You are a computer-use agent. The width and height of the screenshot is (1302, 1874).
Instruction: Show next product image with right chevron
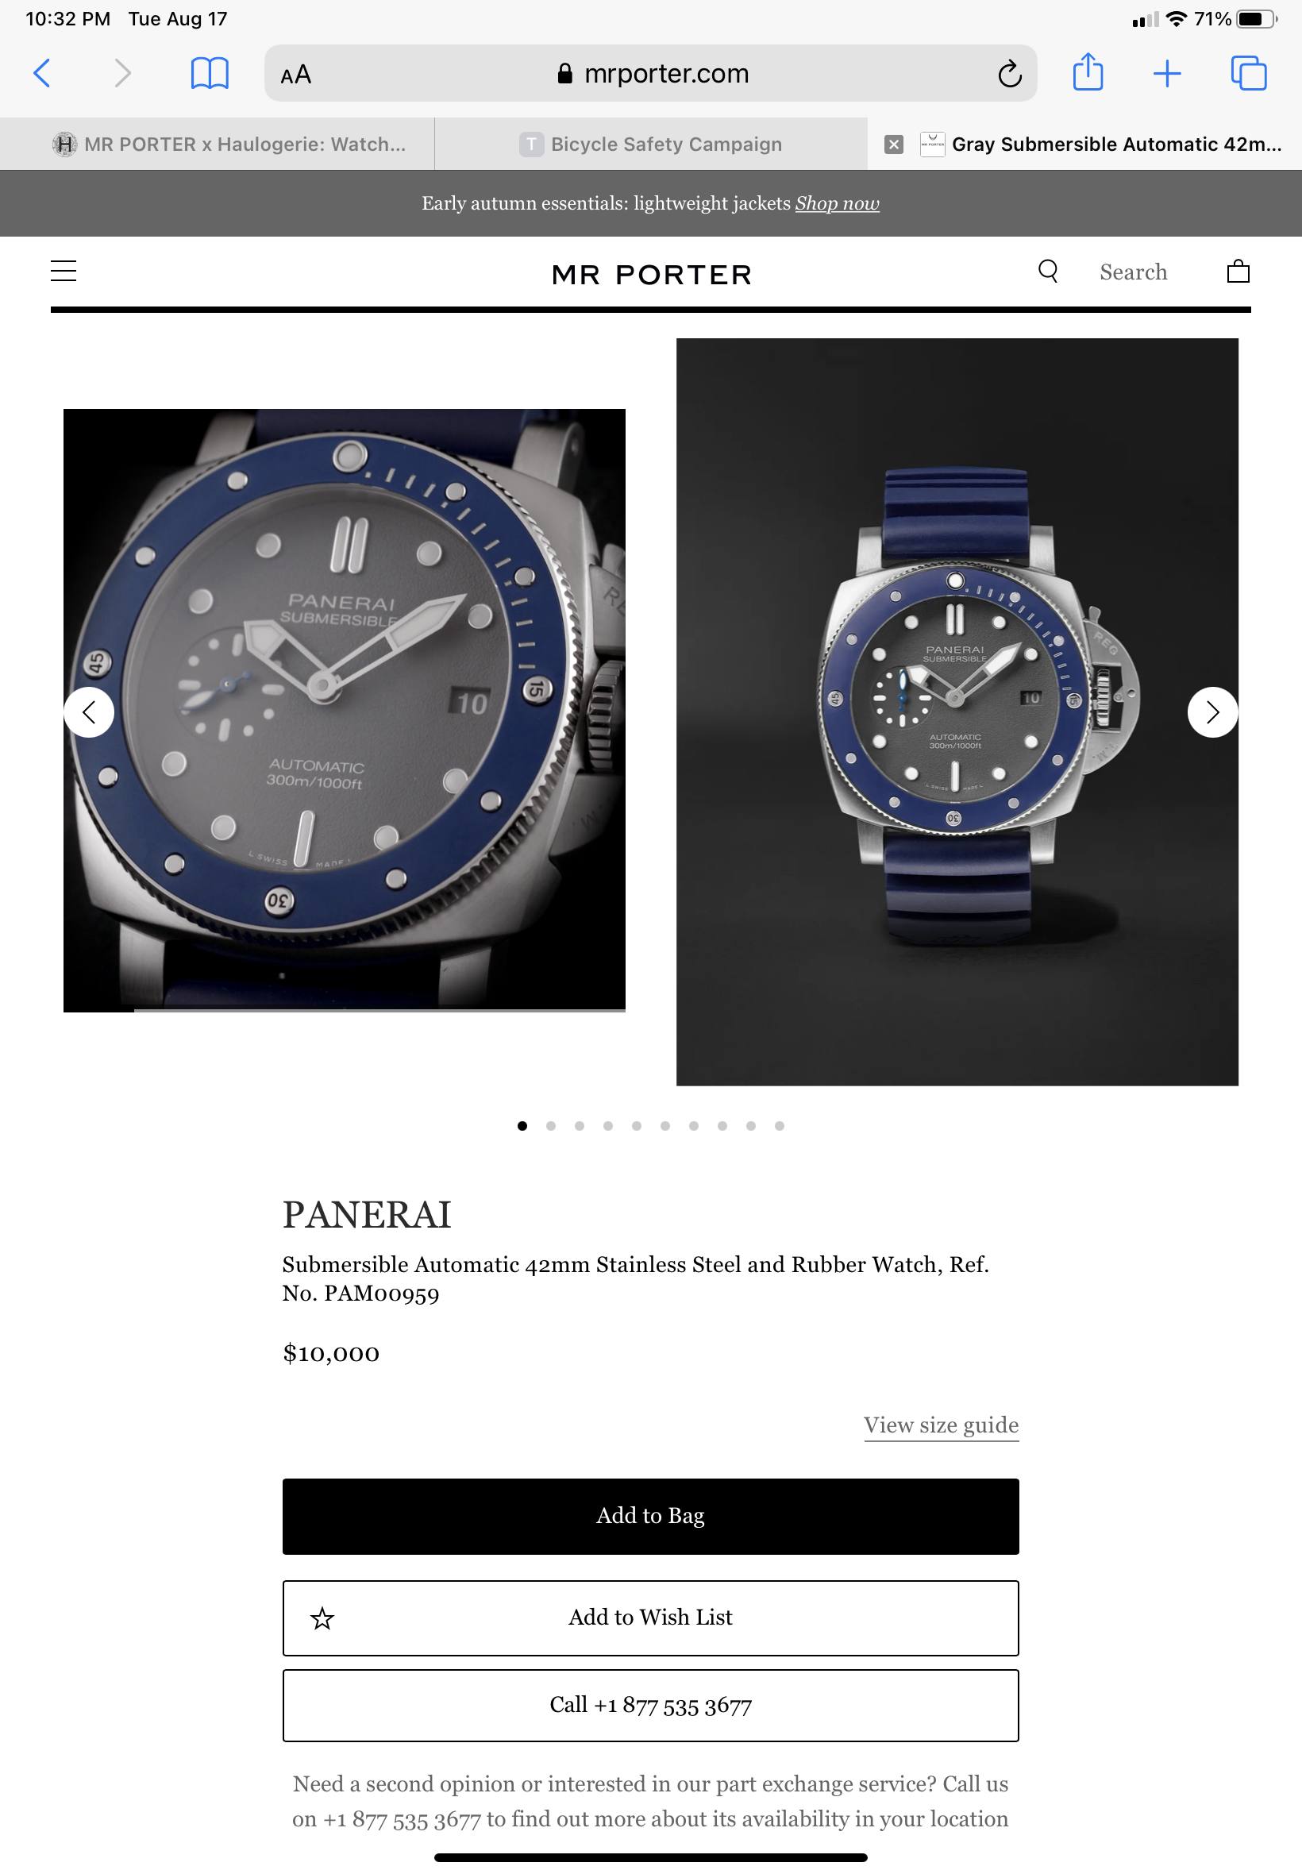click(1211, 712)
